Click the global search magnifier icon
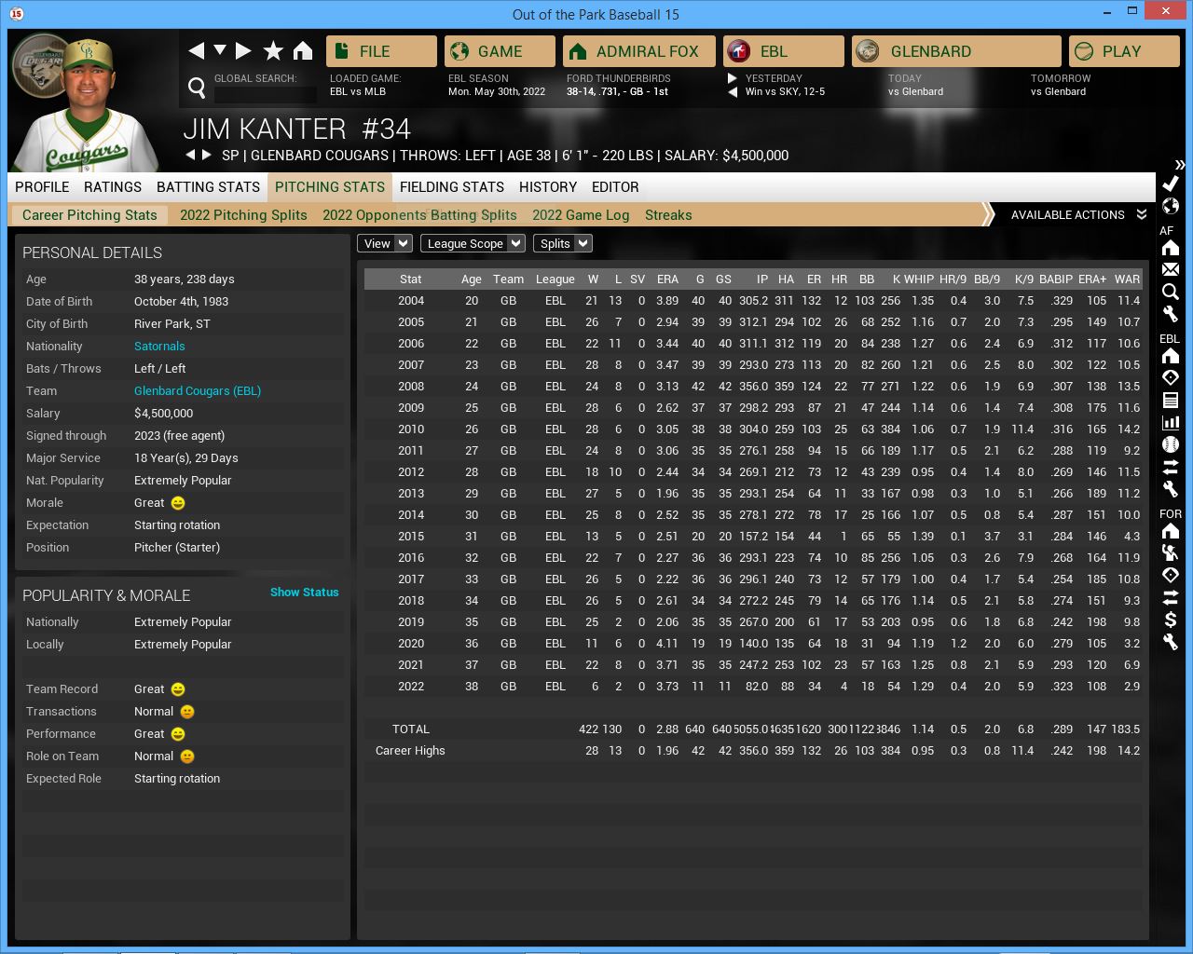 (x=197, y=88)
